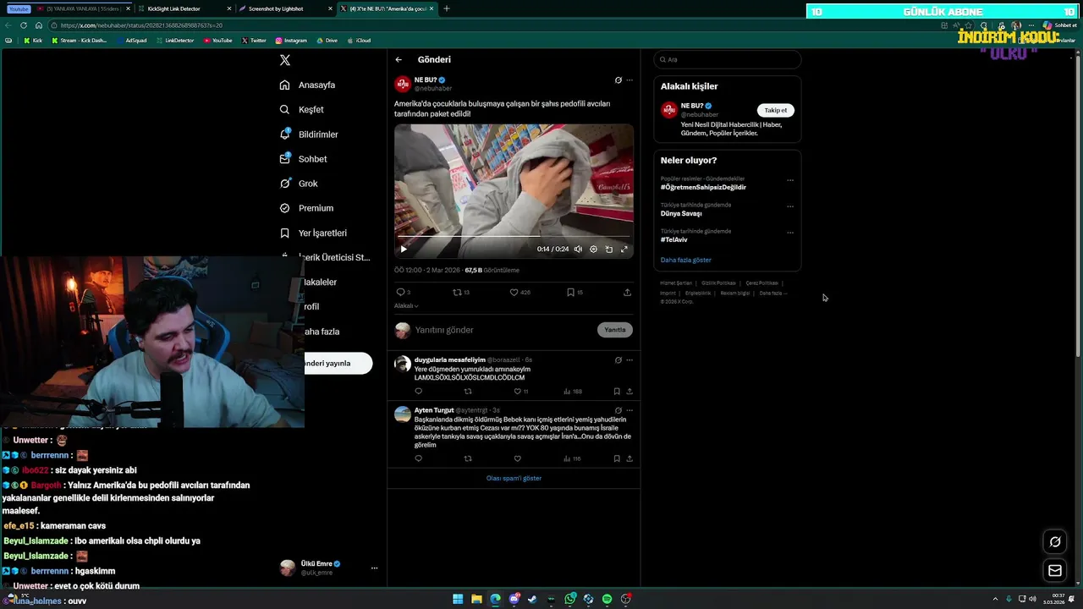This screenshot has height=609, width=1083.
Task: Open #TelAviv trend
Action: pos(674,239)
